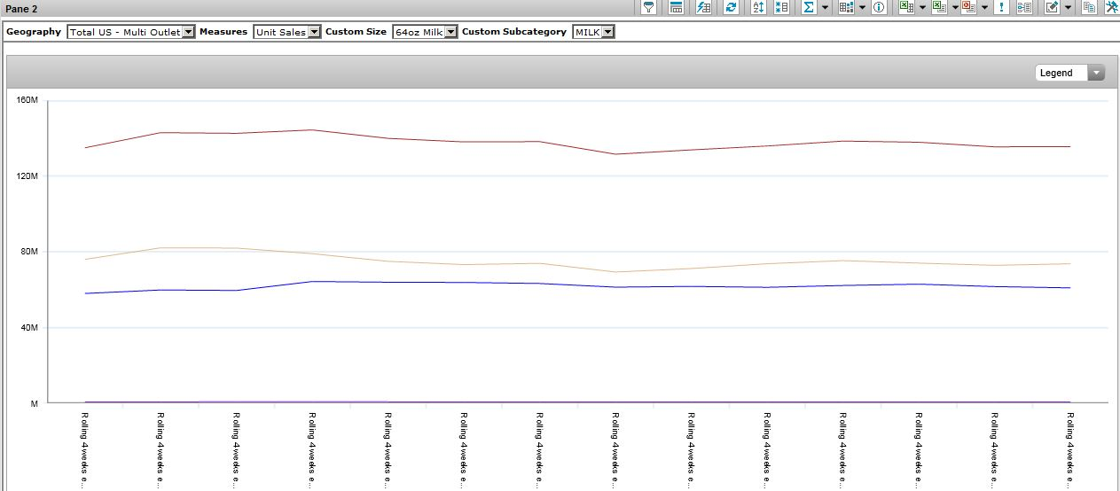Screen dimensions: 1120x491
Task: Click the A-Z sort icon
Action: [x=757, y=7]
